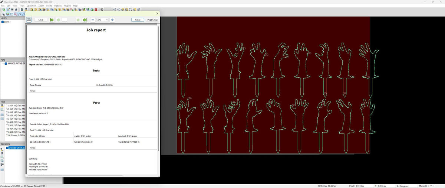This screenshot has height=188, width=445.
Task: Click 'Cut distance:767.4909 in' in report
Action: (x=129, y=142)
